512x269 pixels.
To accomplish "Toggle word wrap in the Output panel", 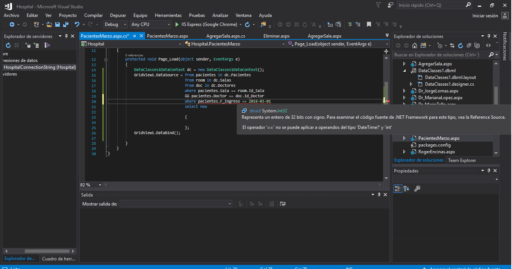I will tap(282, 204).
